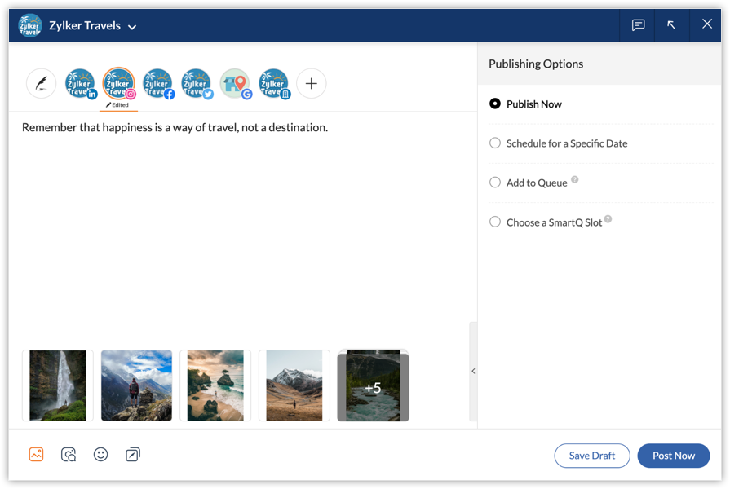Select the Instagram Zylker Travels channel
Screen dimensions: 730x489
point(119,84)
